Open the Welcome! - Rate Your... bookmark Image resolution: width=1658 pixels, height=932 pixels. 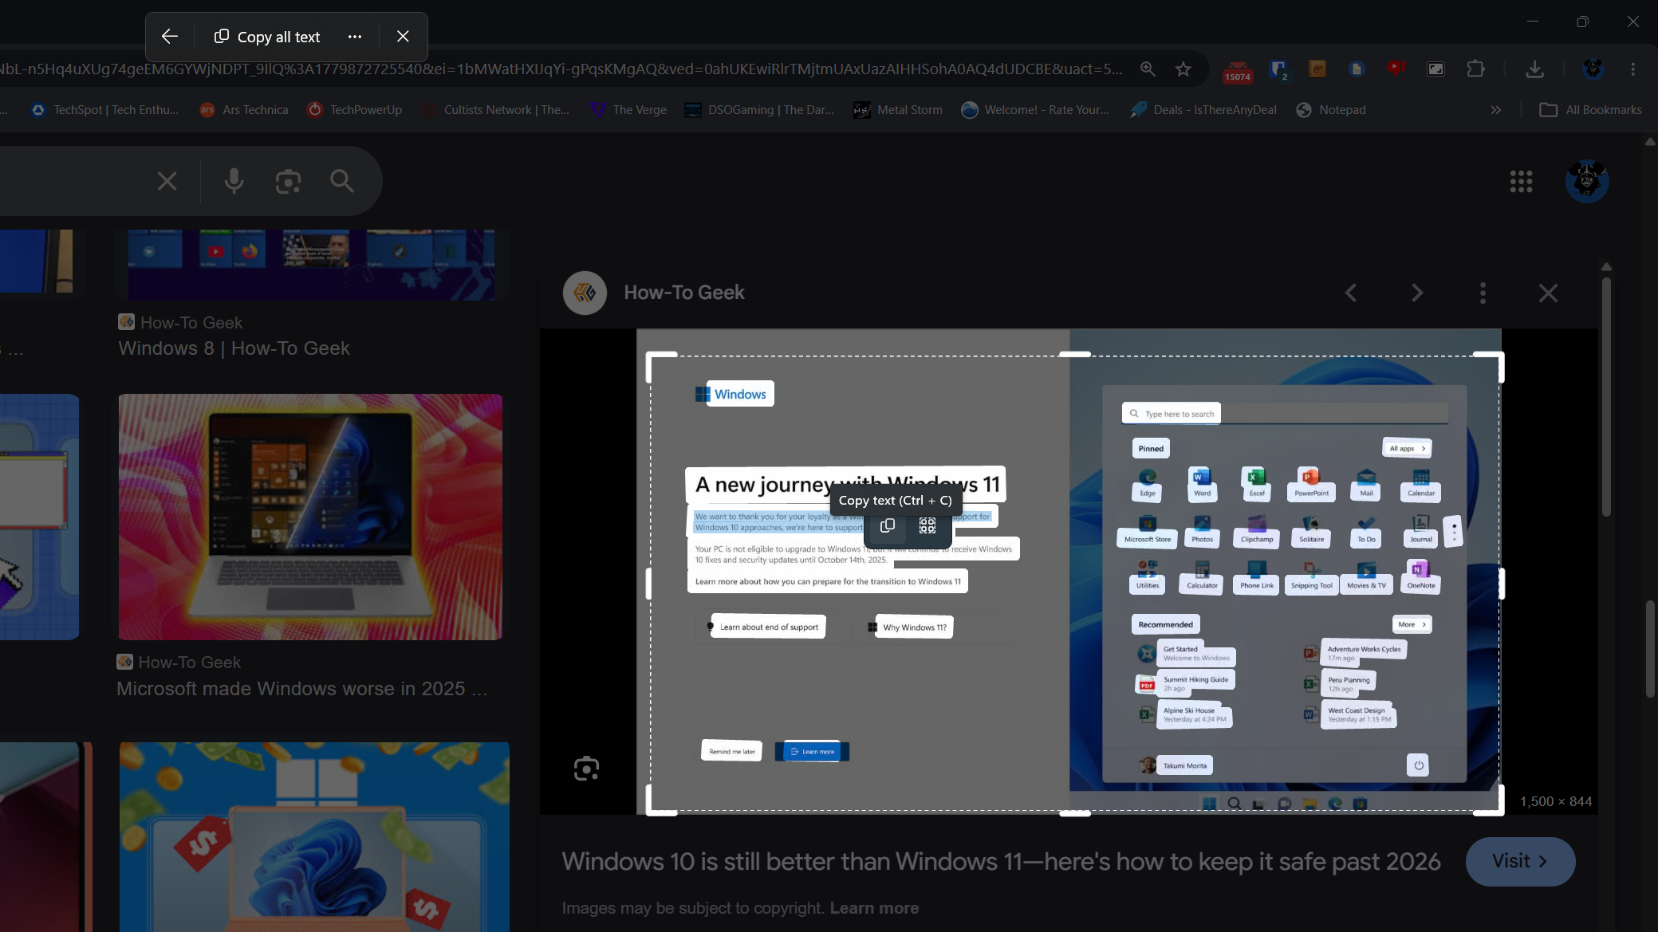coord(1035,110)
